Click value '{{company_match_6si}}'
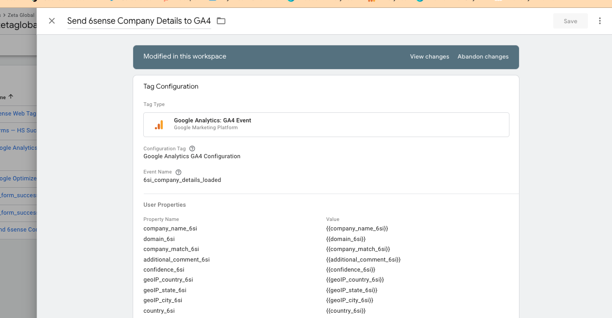 pos(358,249)
